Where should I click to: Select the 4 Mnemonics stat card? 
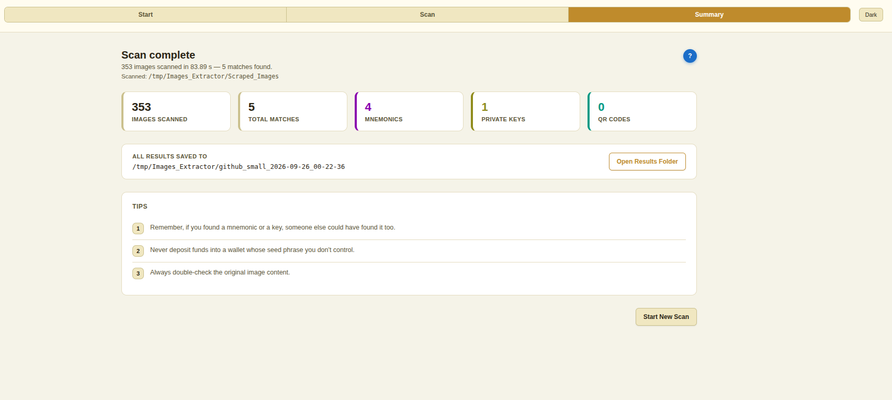click(409, 111)
